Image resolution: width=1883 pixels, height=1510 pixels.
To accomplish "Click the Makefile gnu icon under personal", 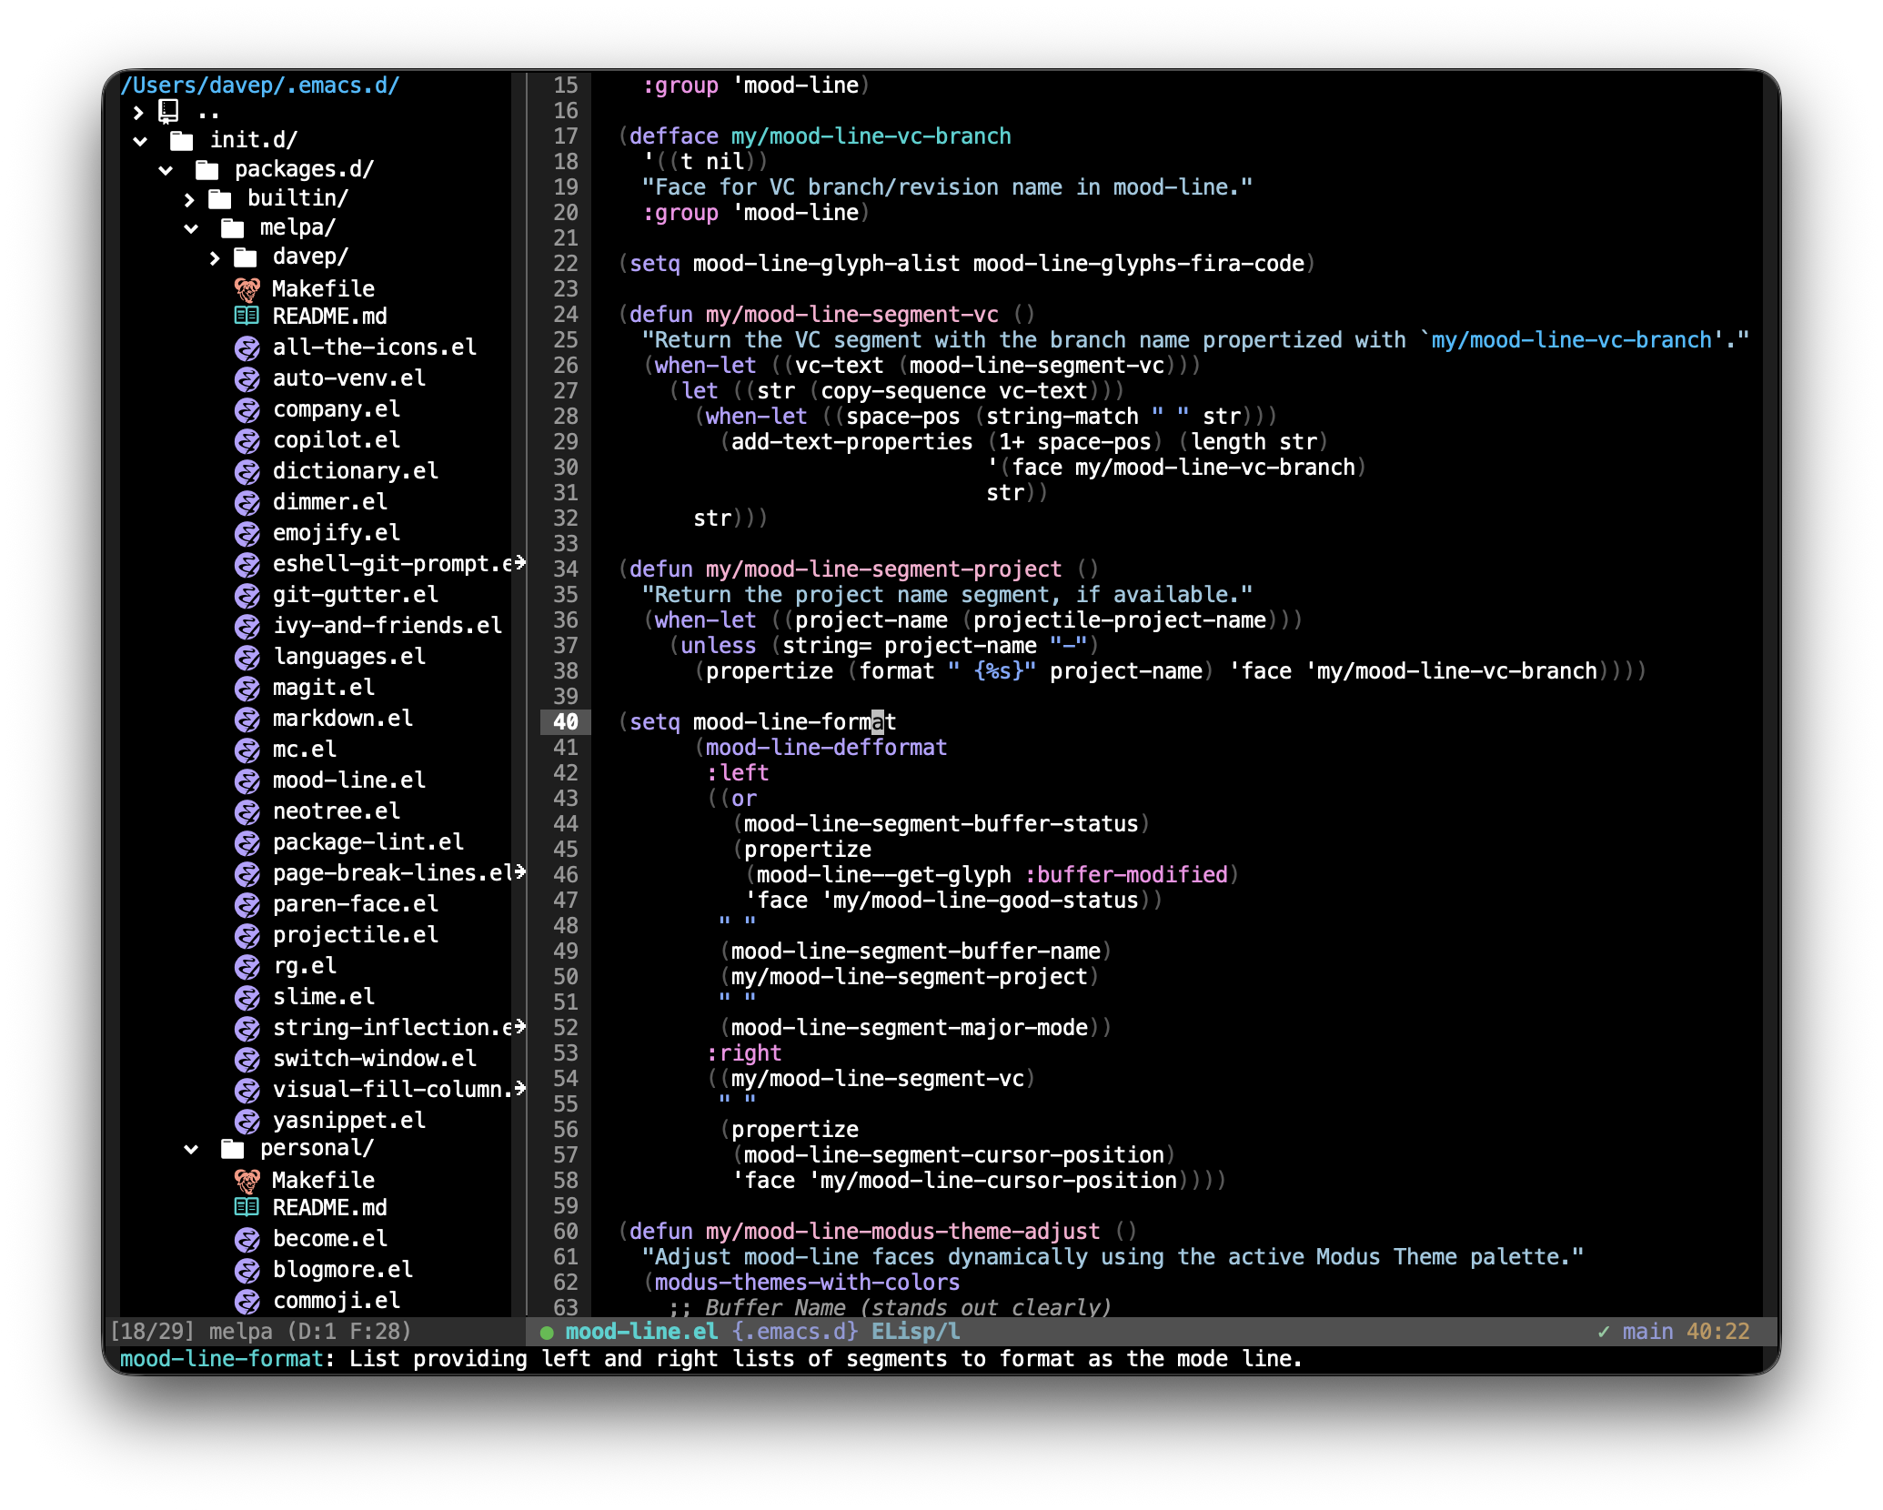I will [x=247, y=1181].
